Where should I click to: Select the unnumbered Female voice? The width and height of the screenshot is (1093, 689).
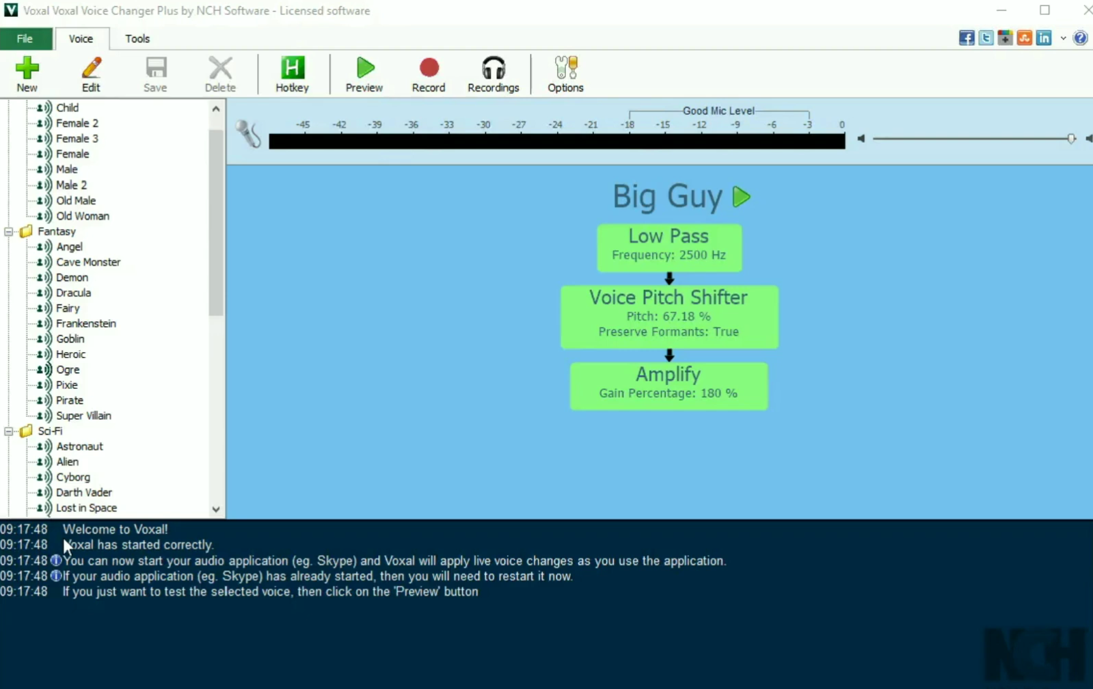[72, 154]
